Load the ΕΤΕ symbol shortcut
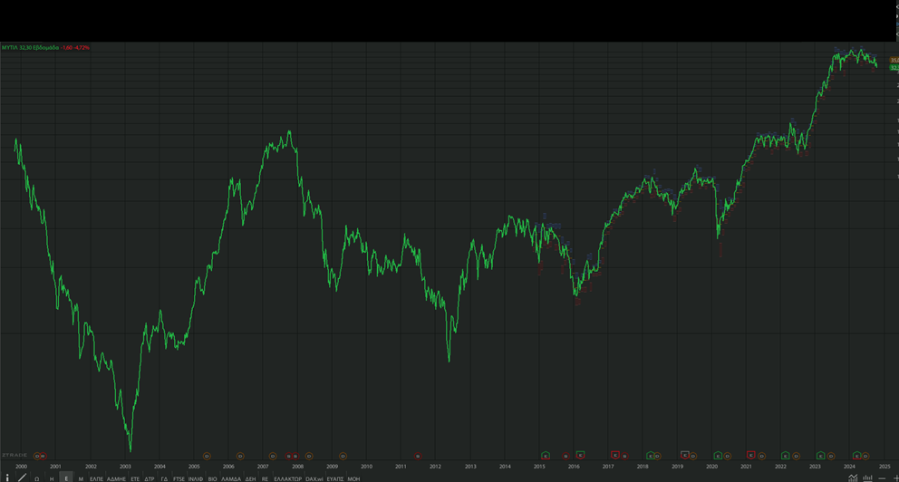The width and height of the screenshot is (899, 482). point(135,478)
